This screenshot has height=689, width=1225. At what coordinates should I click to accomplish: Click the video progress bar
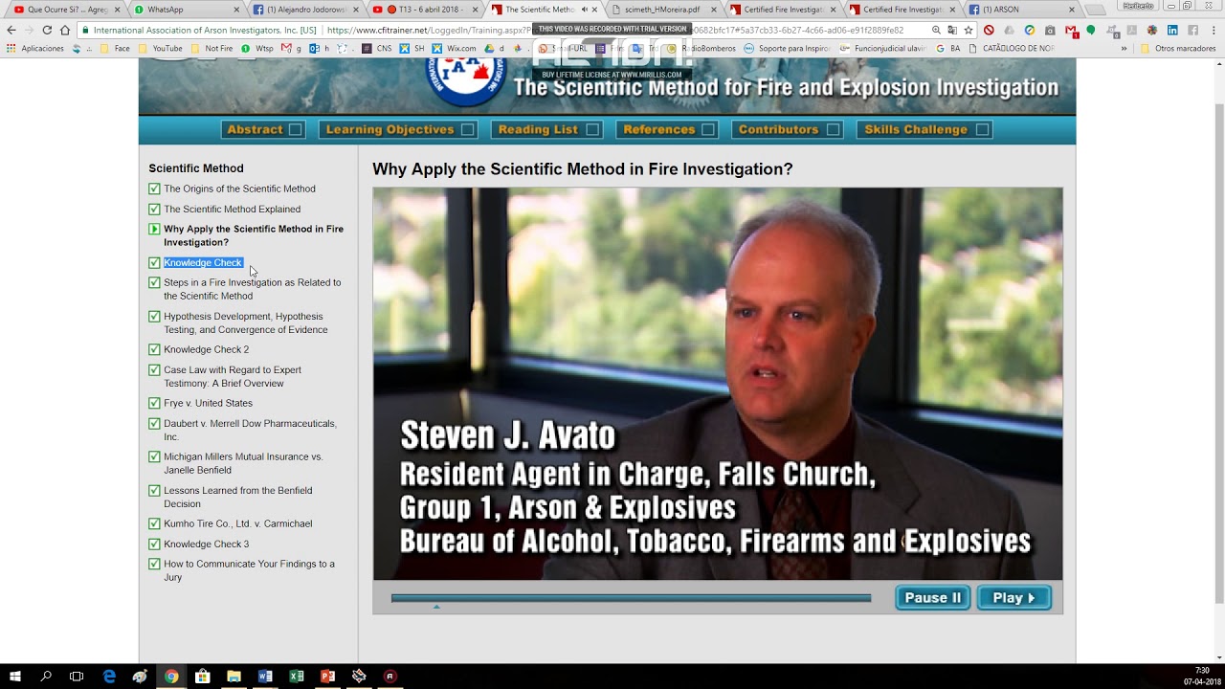(631, 598)
